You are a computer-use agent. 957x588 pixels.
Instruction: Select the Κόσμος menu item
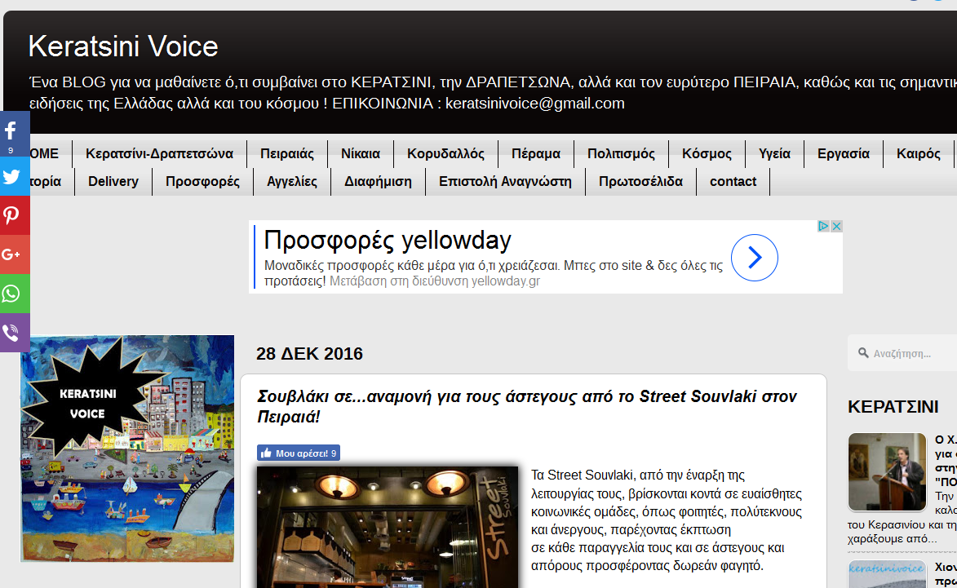[707, 153]
